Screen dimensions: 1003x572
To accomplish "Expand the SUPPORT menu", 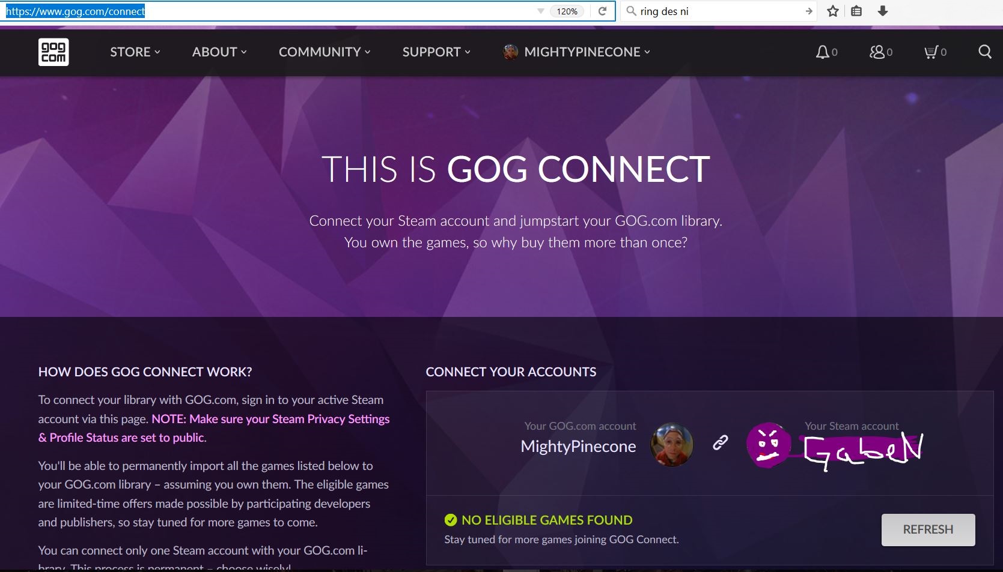I will pos(436,52).
